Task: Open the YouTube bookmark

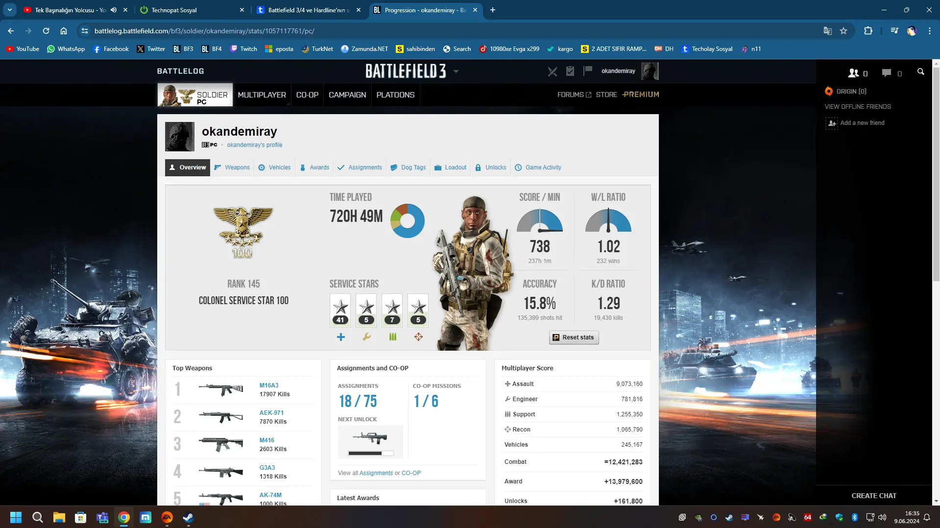Action: coord(23,49)
